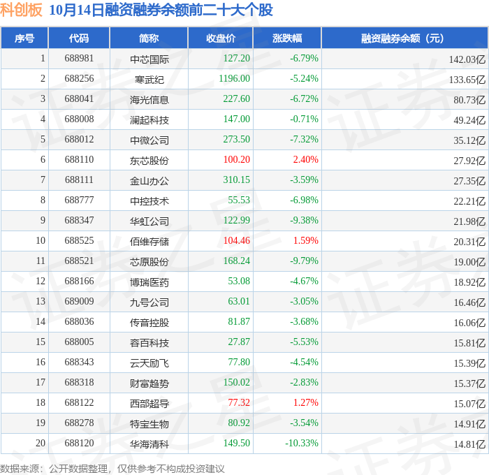Select stock name 寒武纪

149,80
